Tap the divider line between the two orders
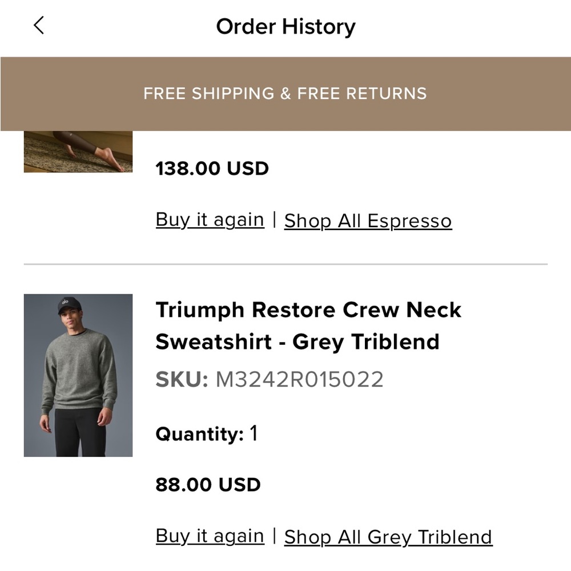571x571 pixels. point(285,263)
